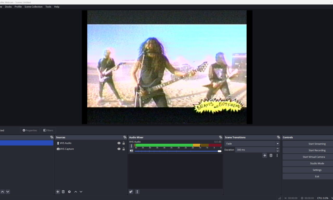Move source up with the up arrow
This screenshot has width=333, height=200.
click(x=76, y=192)
